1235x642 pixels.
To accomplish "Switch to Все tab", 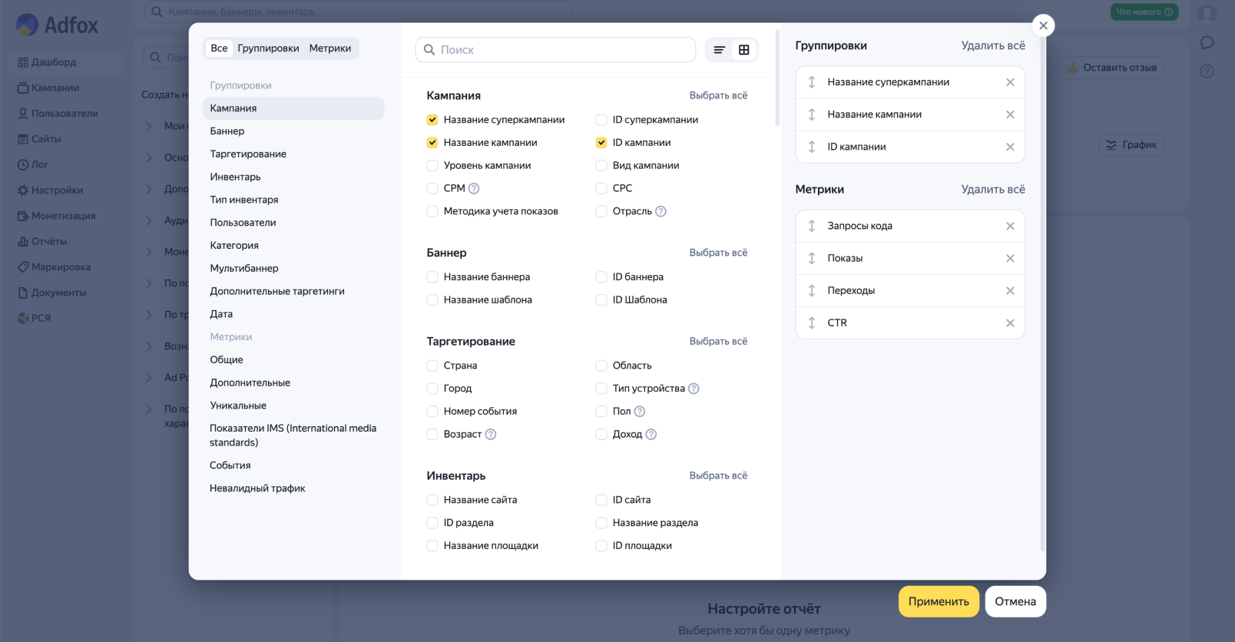I will tap(219, 48).
